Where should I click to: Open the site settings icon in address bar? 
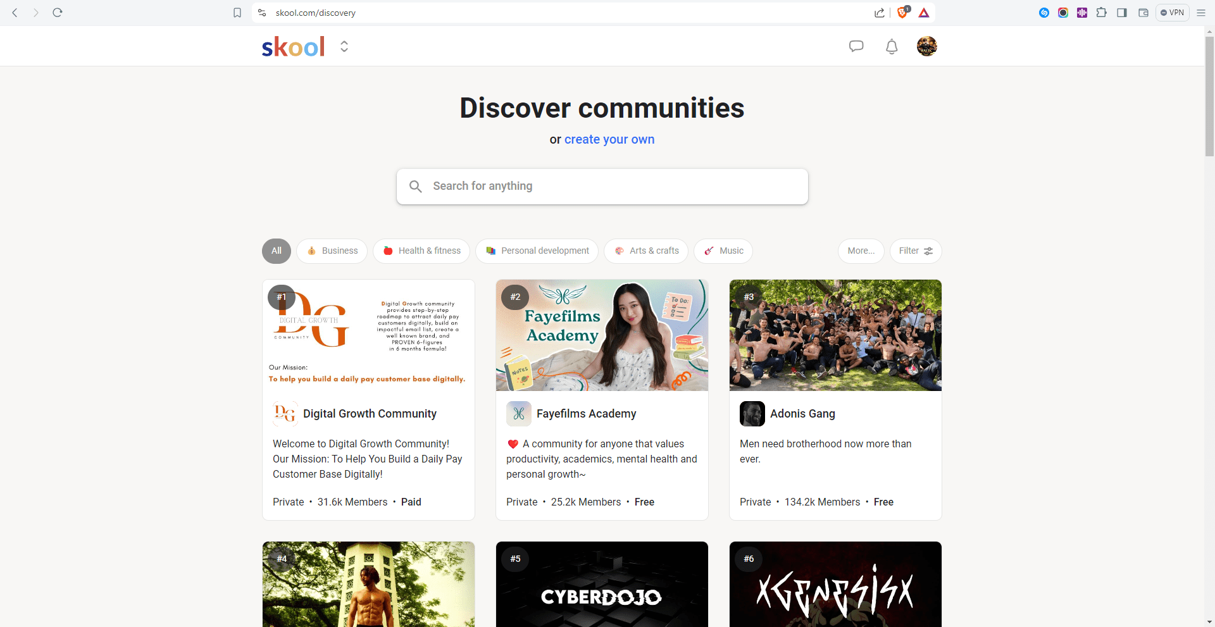(x=262, y=13)
